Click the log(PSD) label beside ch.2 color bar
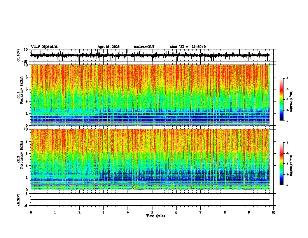308x238 pixels. pyautogui.click(x=291, y=165)
